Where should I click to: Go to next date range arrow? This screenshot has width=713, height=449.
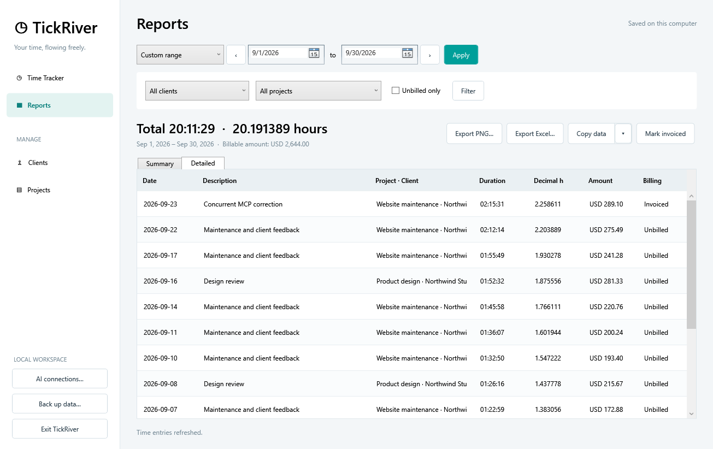430,55
